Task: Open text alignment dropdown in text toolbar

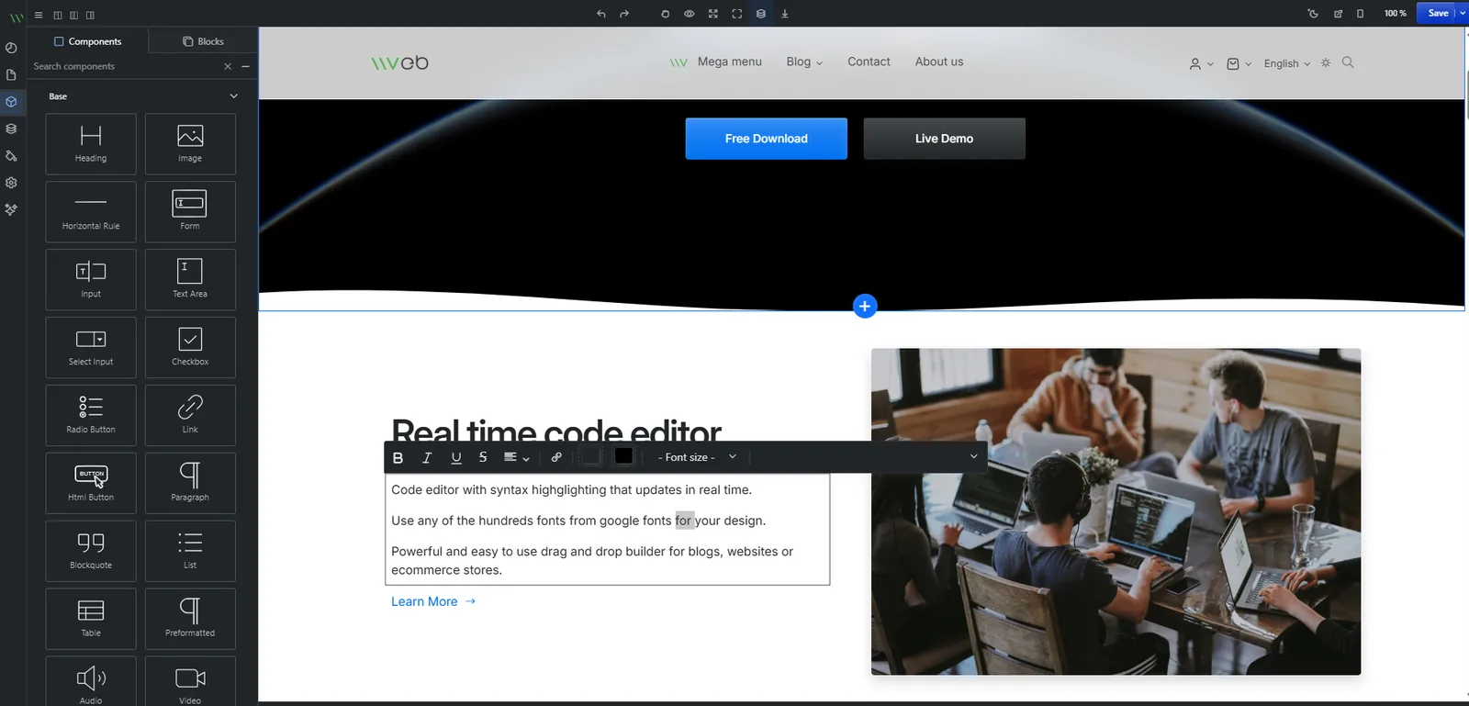Action: pyautogui.click(x=516, y=457)
